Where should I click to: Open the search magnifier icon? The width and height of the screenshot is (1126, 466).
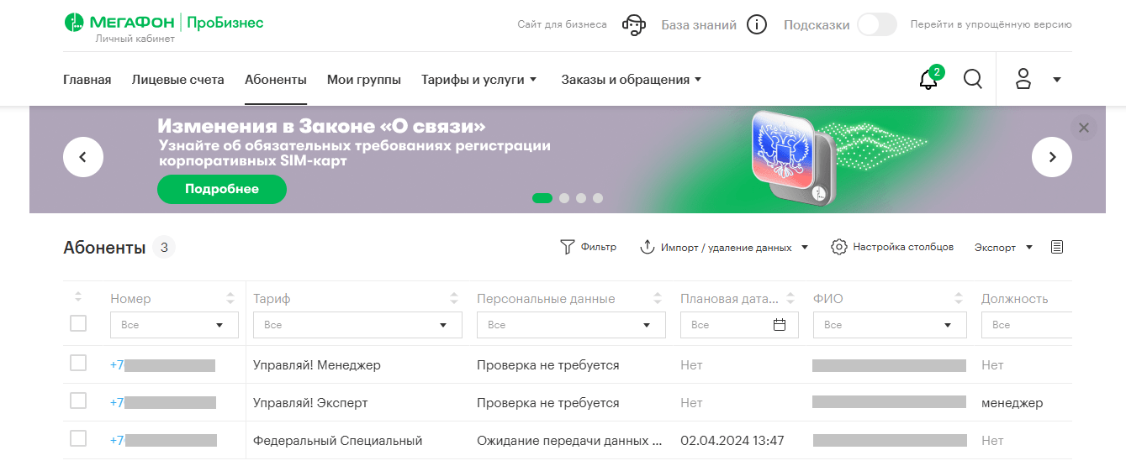pyautogui.click(x=973, y=79)
